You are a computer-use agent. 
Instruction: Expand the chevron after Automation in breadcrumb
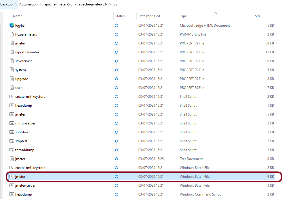click(x=41, y=4)
